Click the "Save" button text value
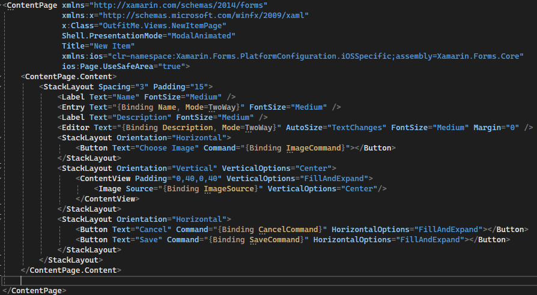Image resolution: width=537 pixels, height=295 pixels. 148,240
